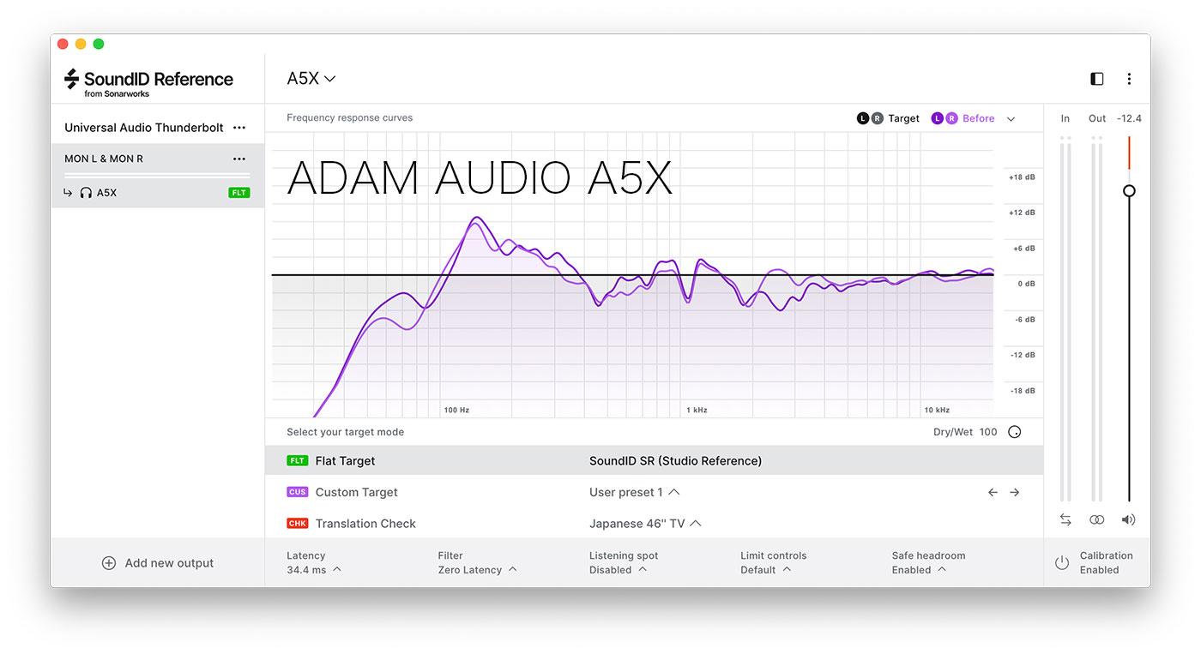1201x654 pixels.
Task: Open the Safe headroom Enabled menu
Action: [x=928, y=562]
